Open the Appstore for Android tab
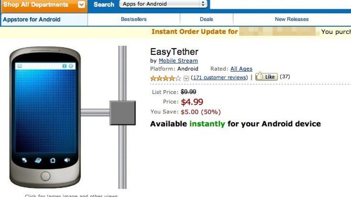Screen dimensions: 351x197 [x=32, y=20]
